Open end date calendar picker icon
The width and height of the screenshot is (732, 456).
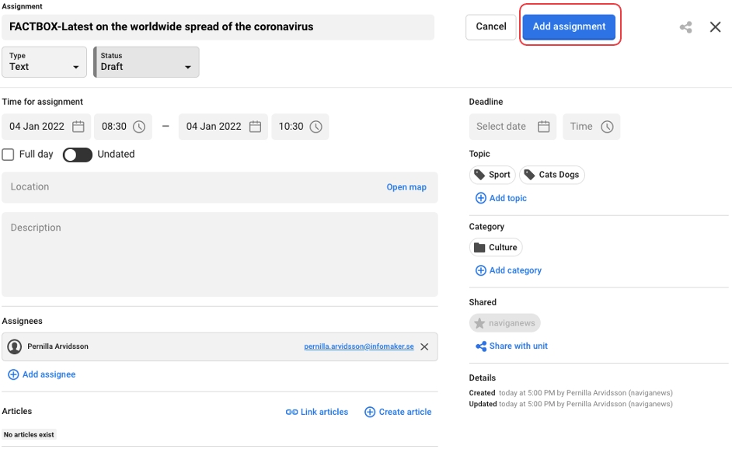[x=255, y=127]
